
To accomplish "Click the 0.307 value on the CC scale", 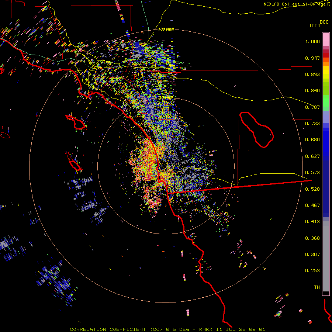I will point(312,255).
